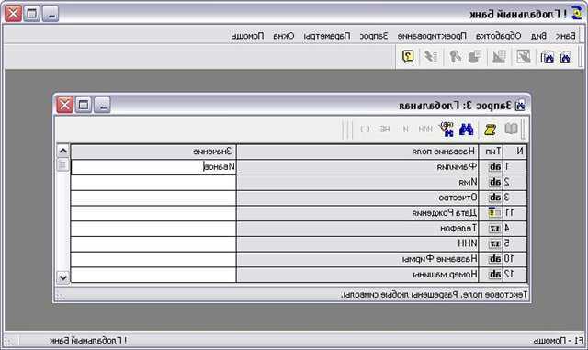The height and width of the screenshot is (350, 588).
Task: Click the numeric type icon for Телефон
Action: coord(495,229)
